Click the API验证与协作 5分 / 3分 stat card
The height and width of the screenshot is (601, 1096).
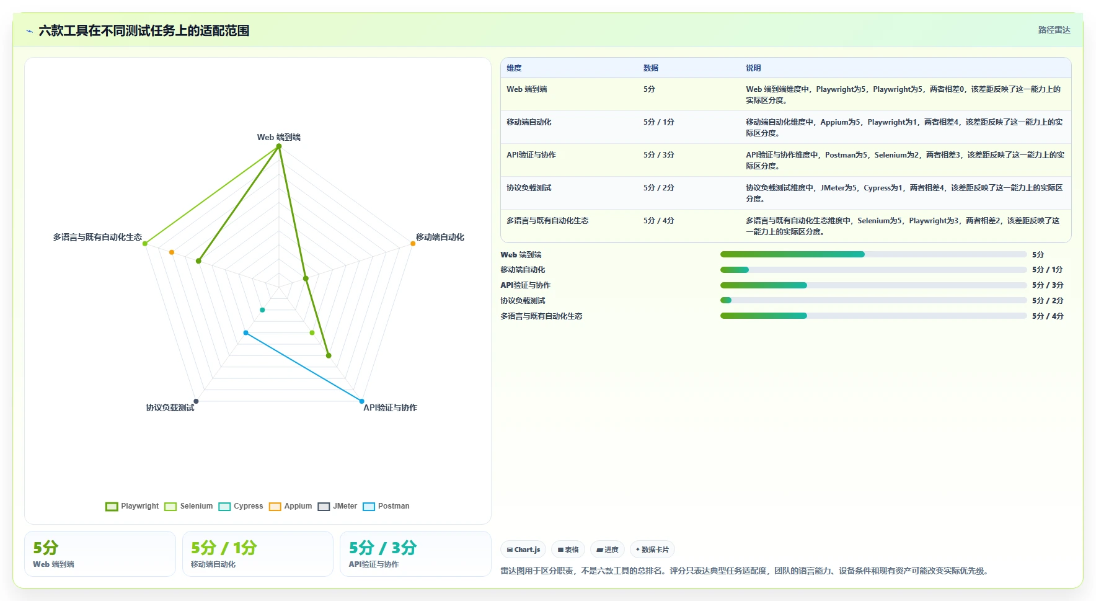(415, 554)
